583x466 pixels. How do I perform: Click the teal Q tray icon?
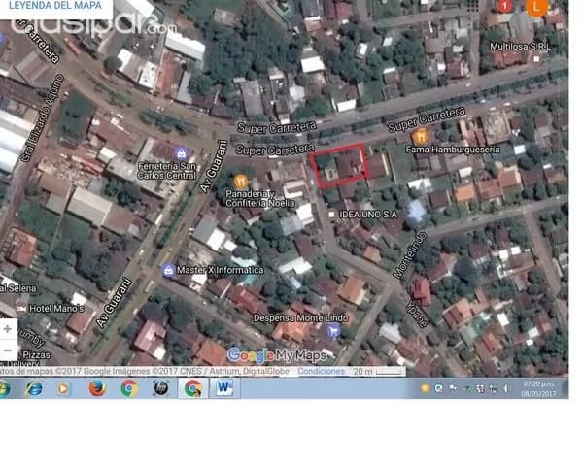(x=439, y=388)
